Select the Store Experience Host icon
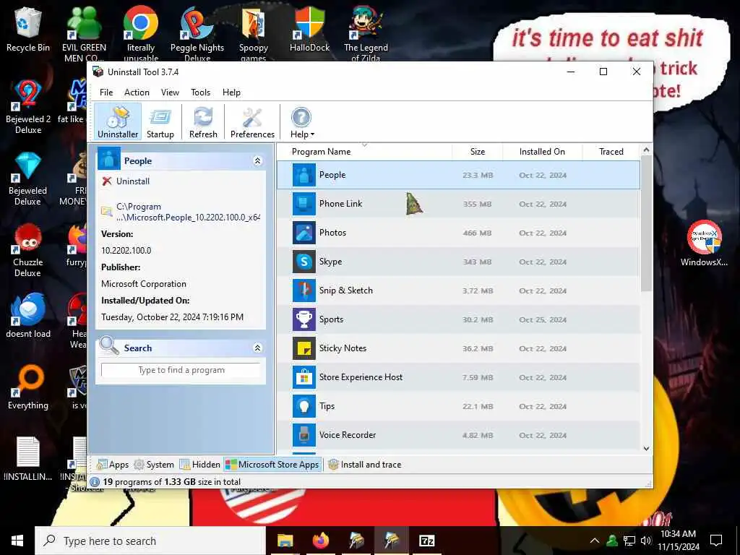 click(304, 377)
